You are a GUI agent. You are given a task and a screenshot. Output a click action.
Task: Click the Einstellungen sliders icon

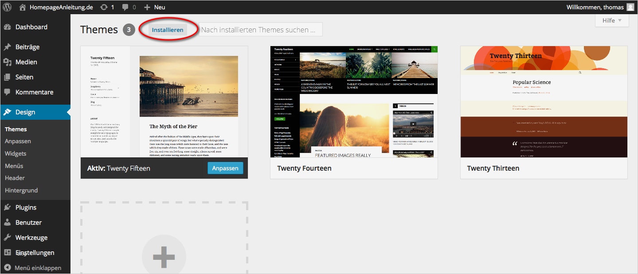(x=7, y=253)
